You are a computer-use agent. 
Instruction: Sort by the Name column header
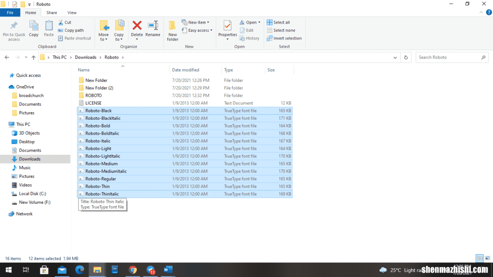click(123, 70)
